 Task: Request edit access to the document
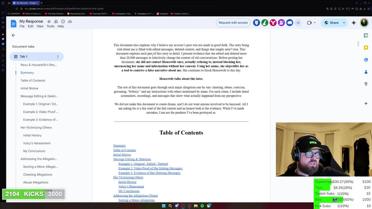pyautogui.click(x=233, y=23)
